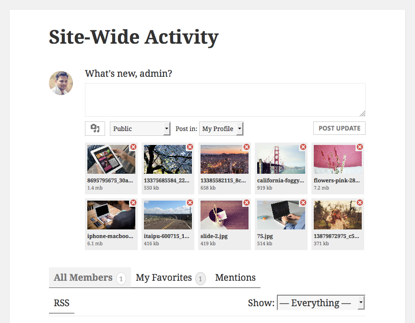This screenshot has height=323, width=415.
Task: Delete the 75.jpg upload
Action: 303,203
